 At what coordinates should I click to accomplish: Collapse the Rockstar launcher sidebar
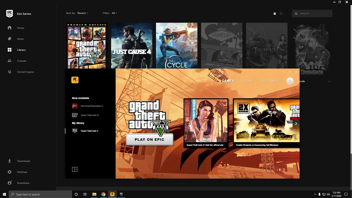[x=75, y=169]
